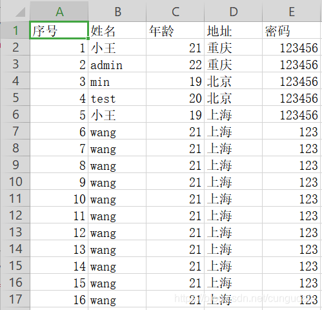The width and height of the screenshot is (322, 310).
Task: Click the 北京 address cell in row 5
Action: [234, 98]
